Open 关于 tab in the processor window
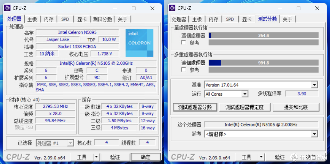The width and height of the screenshot is (330, 164). pyautogui.click(x=123, y=19)
